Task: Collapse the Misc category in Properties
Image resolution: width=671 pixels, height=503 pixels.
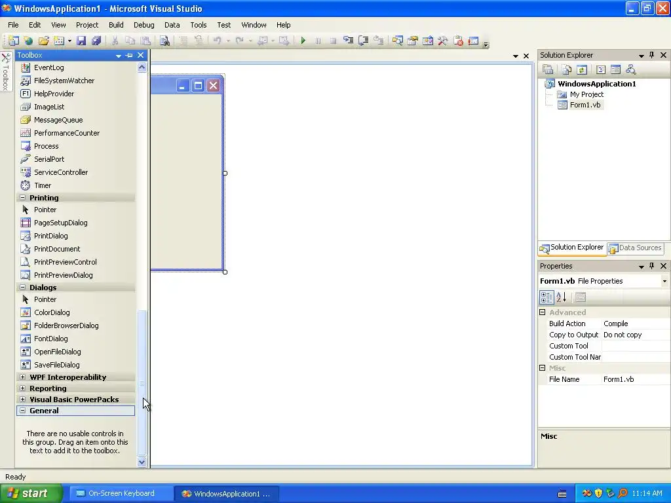Action: tap(542, 368)
